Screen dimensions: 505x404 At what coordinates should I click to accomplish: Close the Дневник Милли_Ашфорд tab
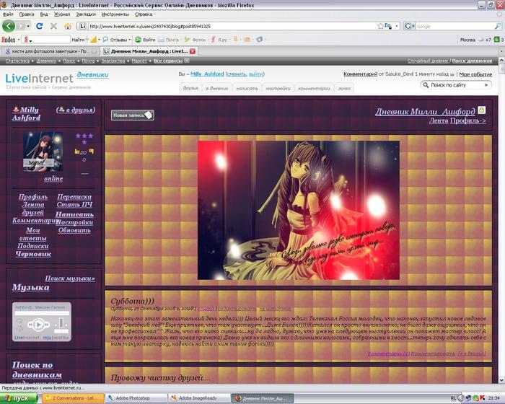(x=193, y=51)
